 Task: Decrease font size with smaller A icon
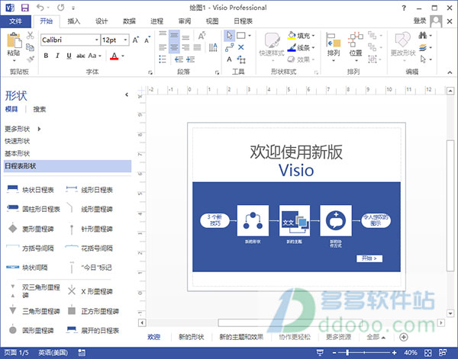[x=147, y=40]
